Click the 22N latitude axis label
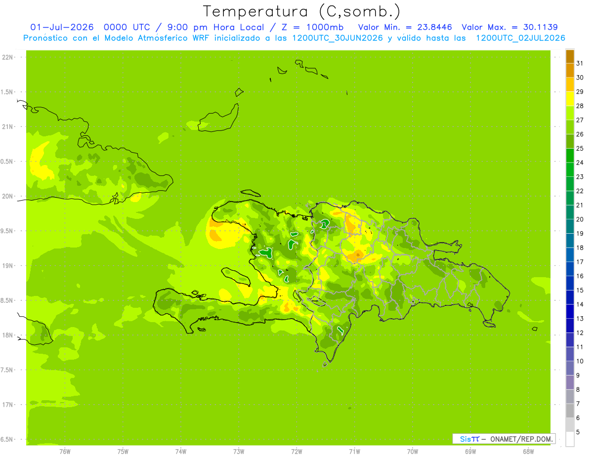This screenshot has height=458, width=593. (7, 57)
